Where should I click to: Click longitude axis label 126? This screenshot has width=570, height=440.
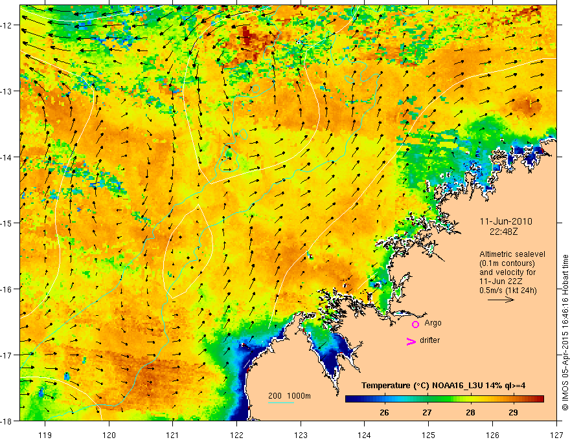pos(492,435)
